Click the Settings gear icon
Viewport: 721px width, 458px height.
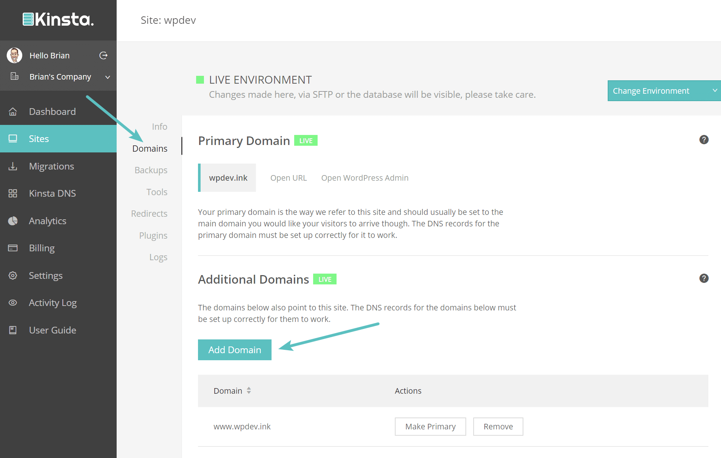tap(13, 275)
